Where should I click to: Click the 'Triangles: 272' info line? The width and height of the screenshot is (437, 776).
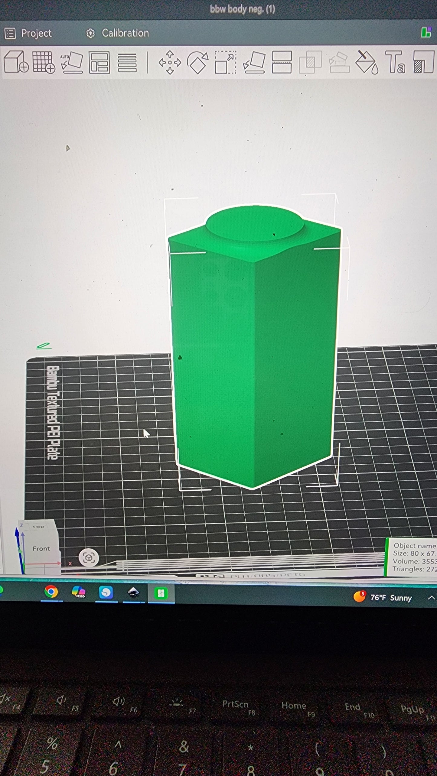tap(414, 569)
